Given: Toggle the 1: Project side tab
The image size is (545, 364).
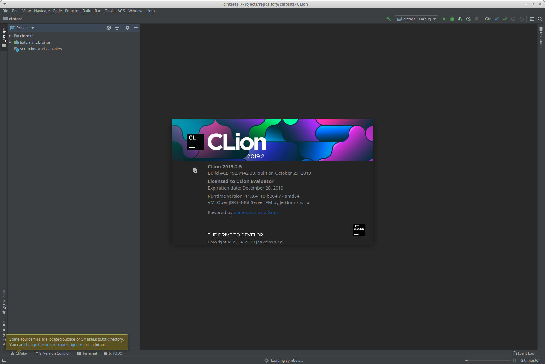Looking at the screenshot, I should click(4, 37).
